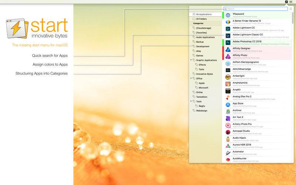Click the AmpKit app icon

pos(228,91)
